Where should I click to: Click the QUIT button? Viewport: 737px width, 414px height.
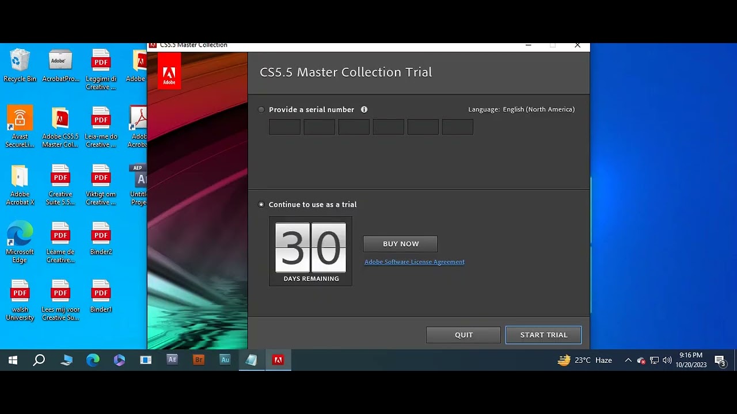(464, 335)
